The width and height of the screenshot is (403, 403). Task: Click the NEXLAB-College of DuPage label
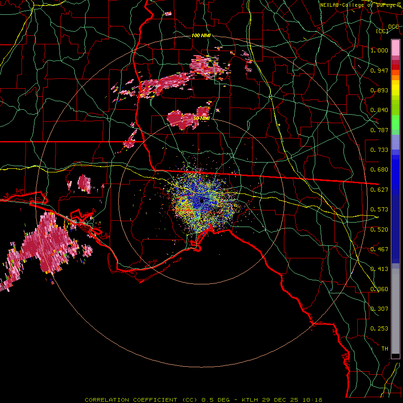[360, 5]
